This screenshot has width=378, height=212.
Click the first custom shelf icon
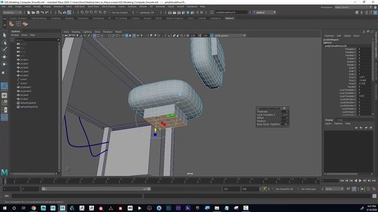pyautogui.click(x=11, y=24)
